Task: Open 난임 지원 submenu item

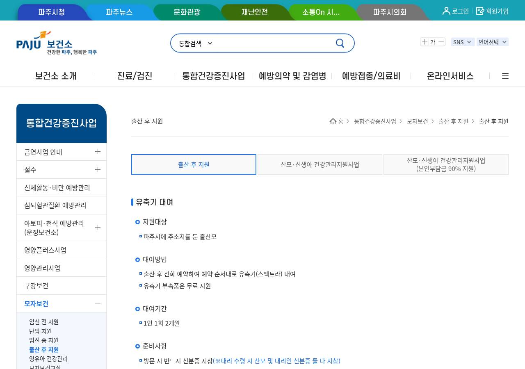Action: [41, 331]
